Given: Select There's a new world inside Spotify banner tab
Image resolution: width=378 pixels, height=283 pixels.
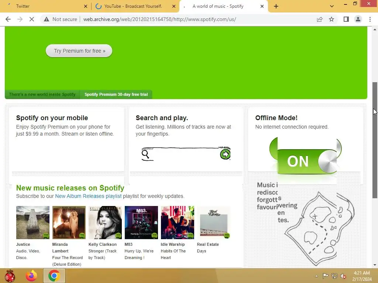Looking at the screenshot, I should (x=42, y=94).
